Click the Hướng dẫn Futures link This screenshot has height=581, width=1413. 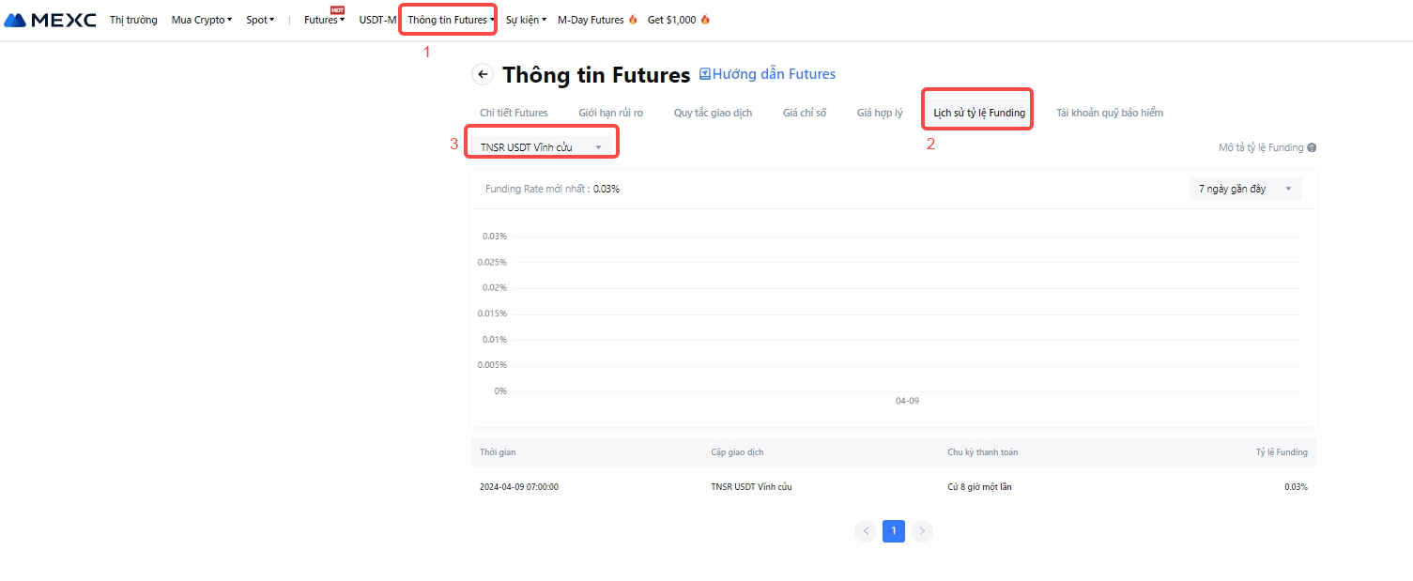coord(774,74)
